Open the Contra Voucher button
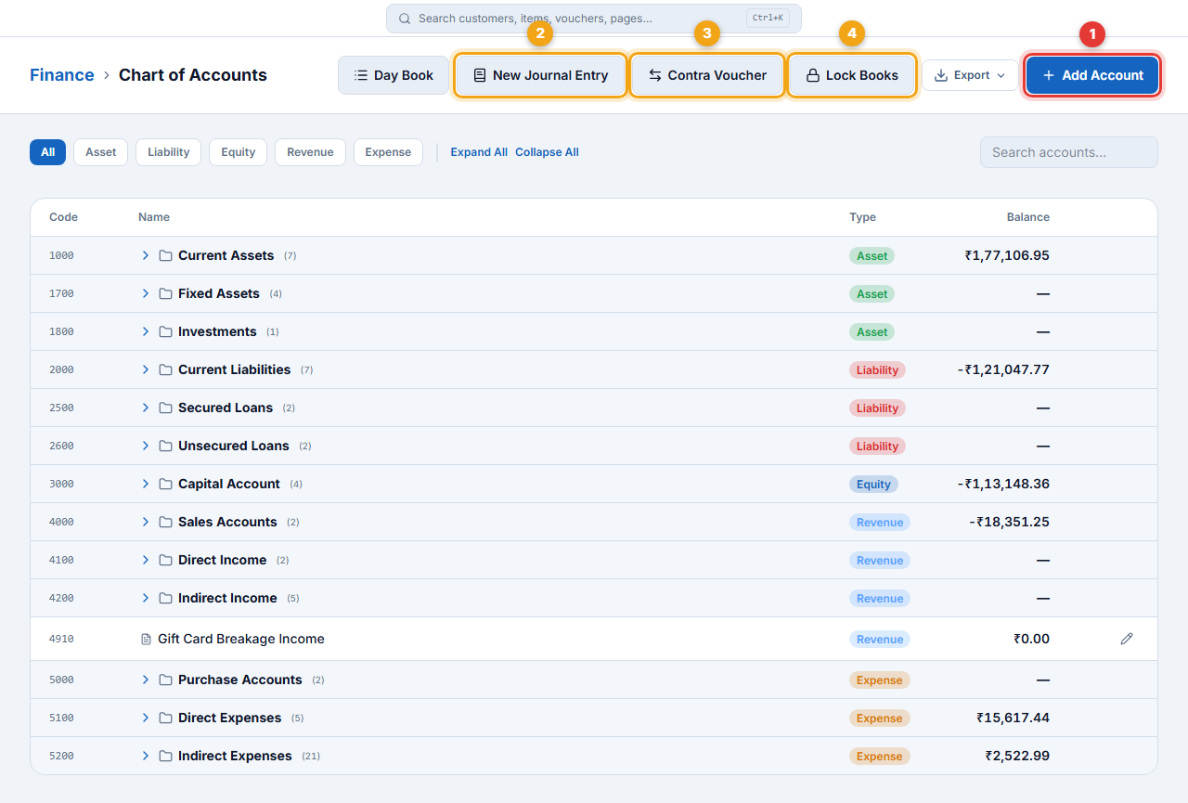This screenshot has width=1188, height=803. coord(707,75)
